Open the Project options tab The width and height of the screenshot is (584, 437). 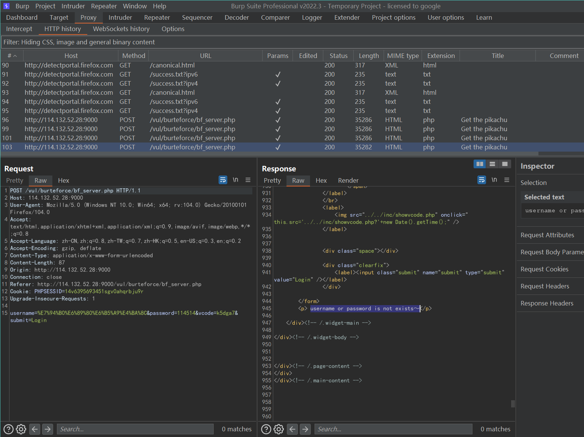(394, 17)
